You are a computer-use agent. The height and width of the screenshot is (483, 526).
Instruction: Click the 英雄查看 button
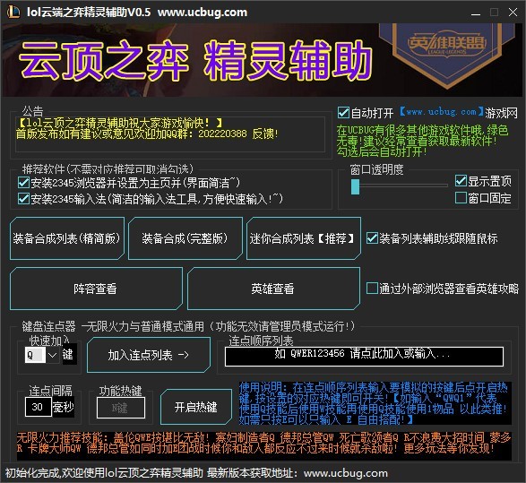273,289
